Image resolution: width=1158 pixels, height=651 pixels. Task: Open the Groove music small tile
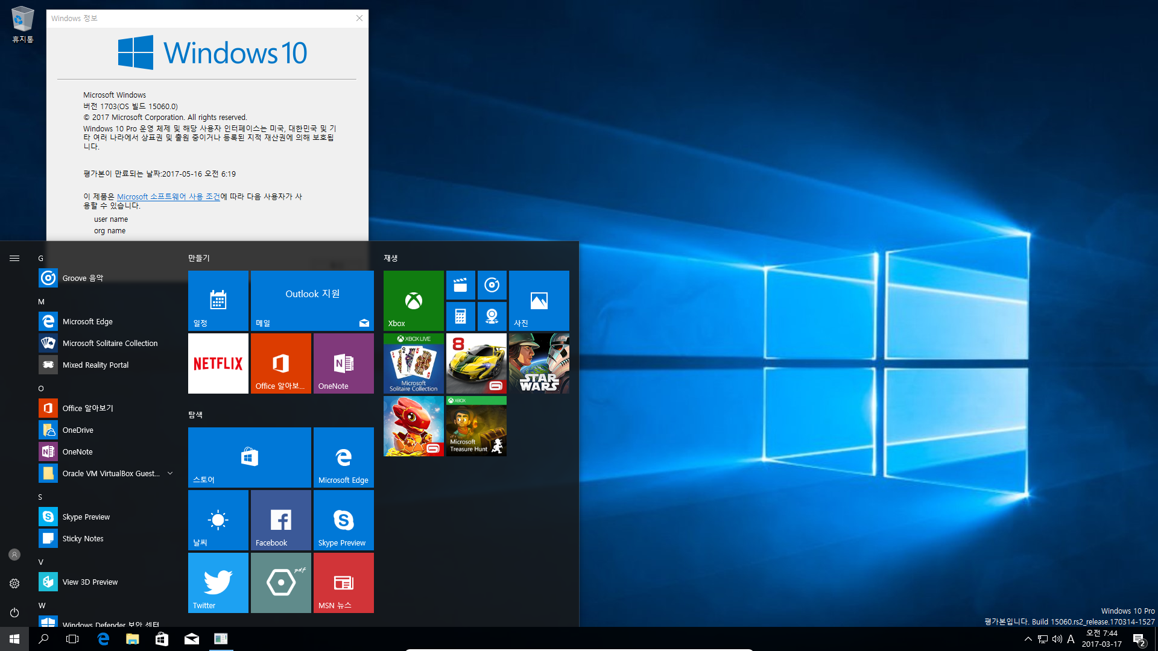[x=492, y=285]
